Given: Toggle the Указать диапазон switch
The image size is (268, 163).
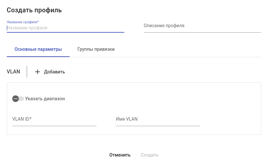Looking at the screenshot, I should point(18,99).
